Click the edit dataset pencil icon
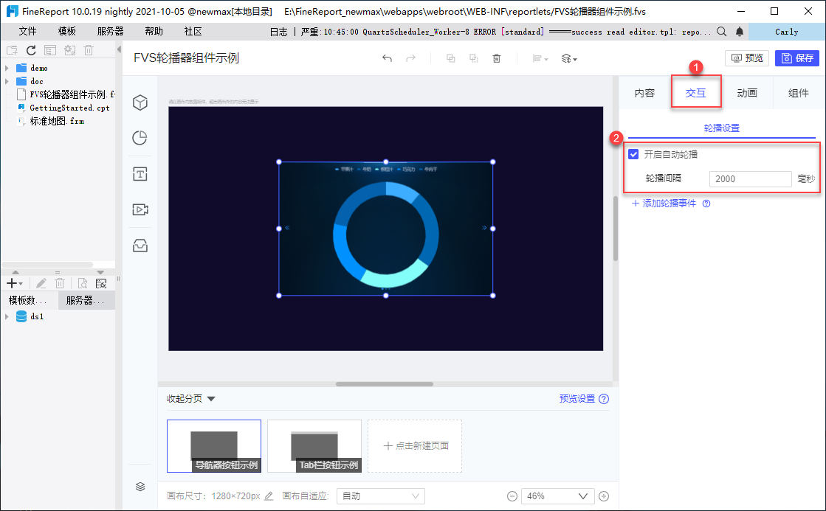Screen dimensions: 826x511 pyautogui.click(x=41, y=284)
